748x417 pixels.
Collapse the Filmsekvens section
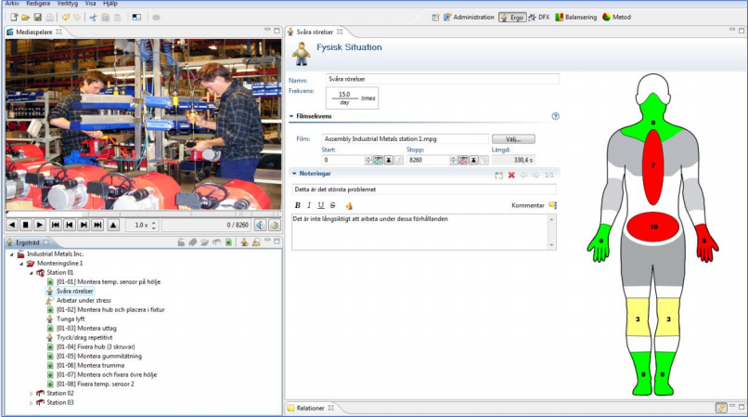pyautogui.click(x=291, y=116)
